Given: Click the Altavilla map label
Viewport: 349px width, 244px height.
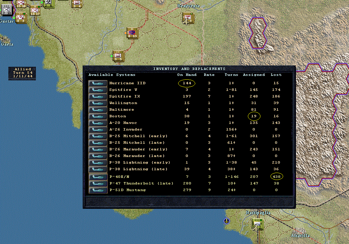Looking at the screenshot, I should click(300, 236).
